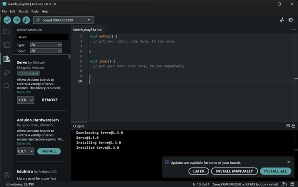Click the 'Arduino_HardwareServ' library title

tap(38, 120)
